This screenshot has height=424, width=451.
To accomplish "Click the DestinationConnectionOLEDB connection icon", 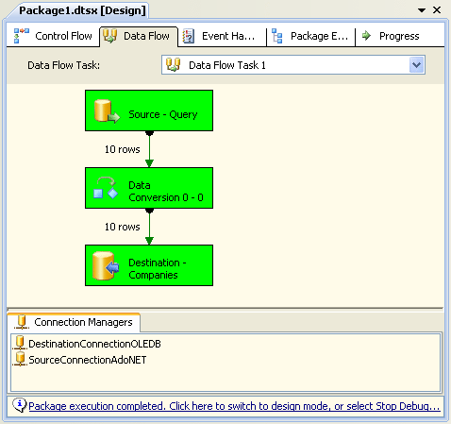I will click(20, 343).
